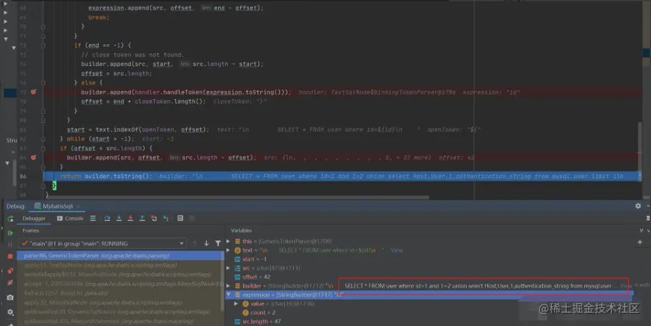Toggle the Mute Breakpoints icon
The width and height of the screenshot is (651, 326).
pos(11,283)
